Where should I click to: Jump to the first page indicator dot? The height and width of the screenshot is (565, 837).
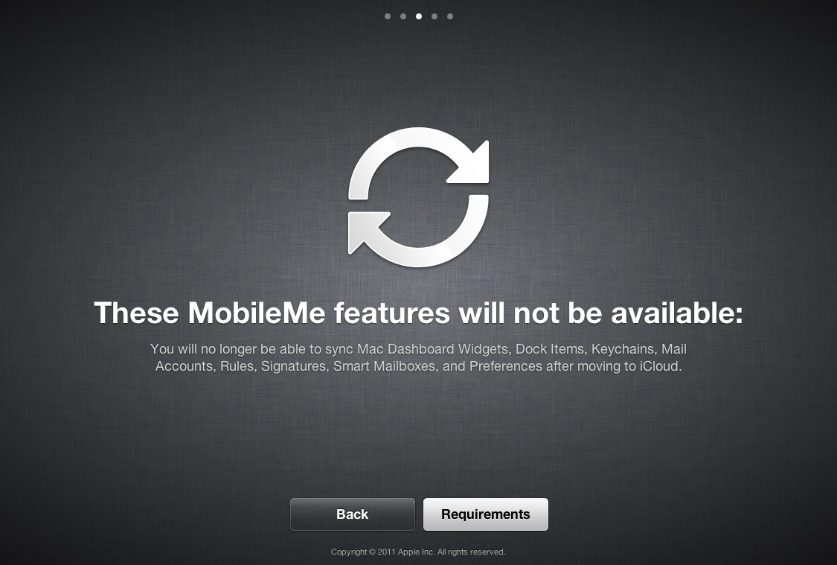(x=388, y=16)
